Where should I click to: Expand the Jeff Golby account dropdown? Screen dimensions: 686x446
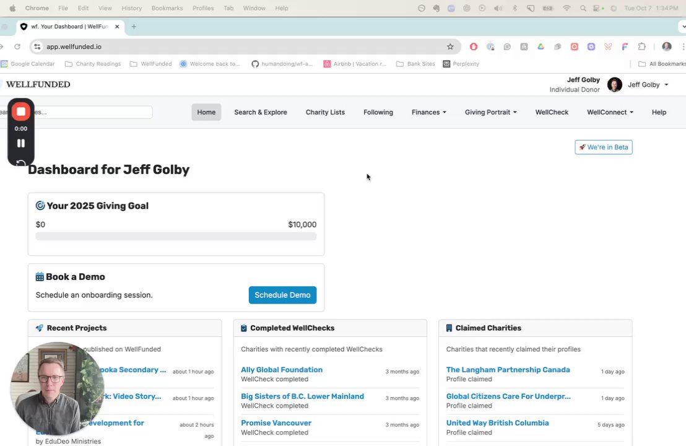[648, 84]
